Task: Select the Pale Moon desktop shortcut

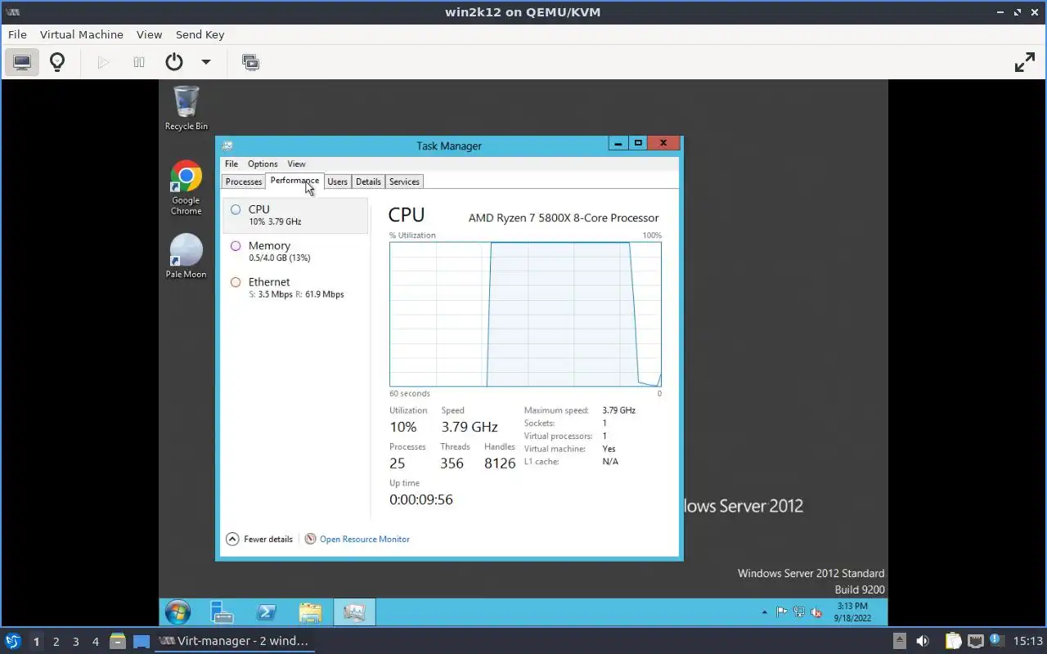Action: pyautogui.click(x=186, y=257)
